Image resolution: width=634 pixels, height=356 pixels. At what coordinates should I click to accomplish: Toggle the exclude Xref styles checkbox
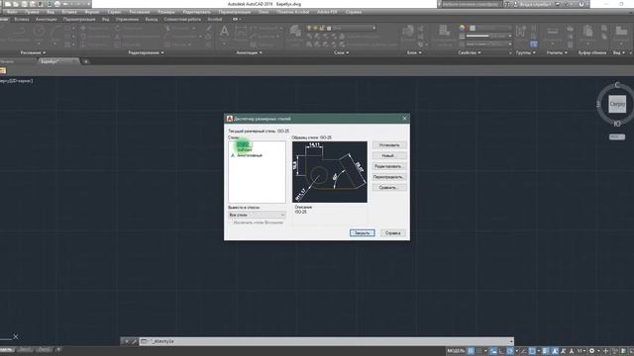click(231, 222)
